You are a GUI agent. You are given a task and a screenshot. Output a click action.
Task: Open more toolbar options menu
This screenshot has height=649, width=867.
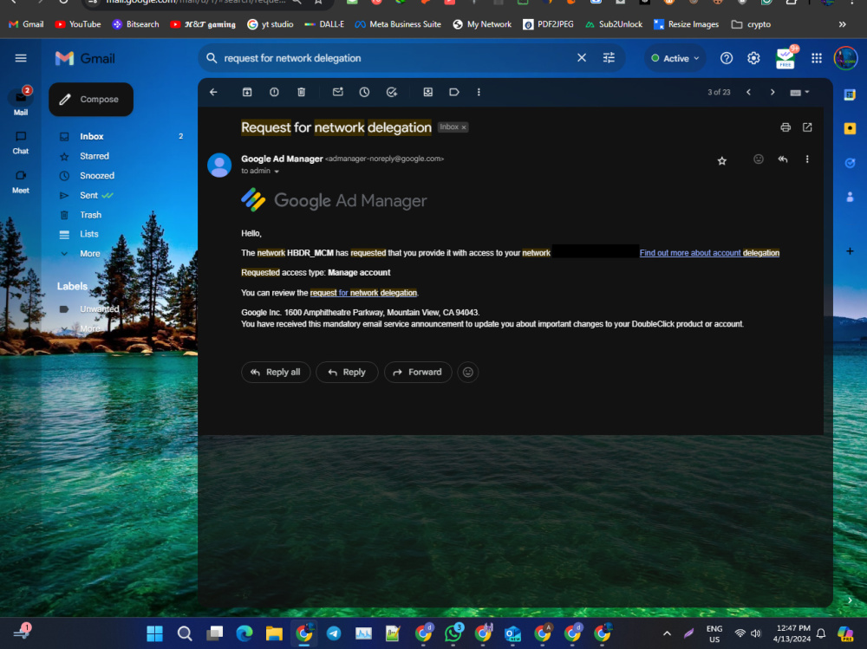479,93
